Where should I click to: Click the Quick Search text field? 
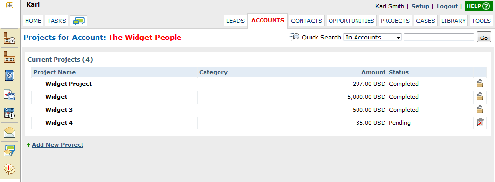tap(439, 37)
